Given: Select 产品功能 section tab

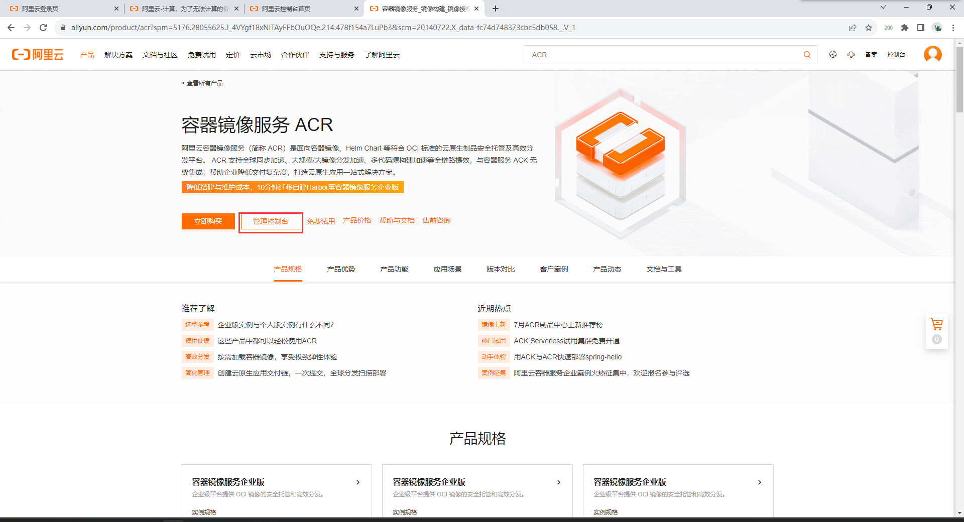Looking at the screenshot, I should coord(394,269).
